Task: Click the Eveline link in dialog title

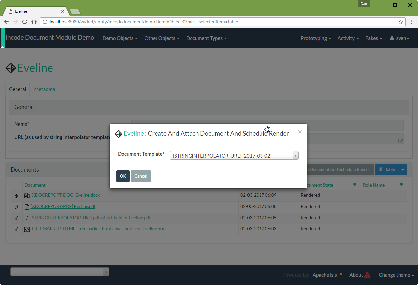Action: point(134,134)
